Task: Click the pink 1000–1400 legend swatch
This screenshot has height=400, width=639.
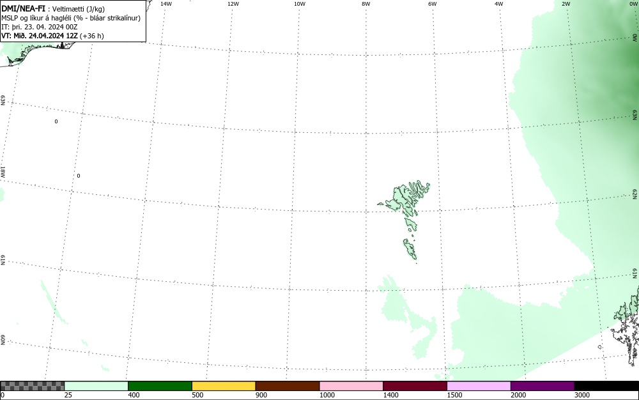Action: [x=351, y=386]
